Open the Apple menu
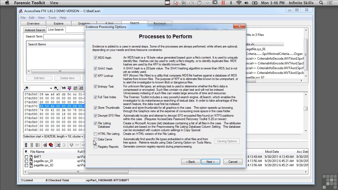The image size is (338, 190). click(x=7, y=3)
